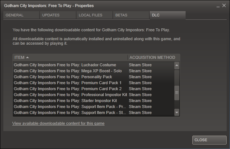Click Steam Store beside Luchador Costume
This screenshot has width=230, height=149.
[x=140, y=65]
